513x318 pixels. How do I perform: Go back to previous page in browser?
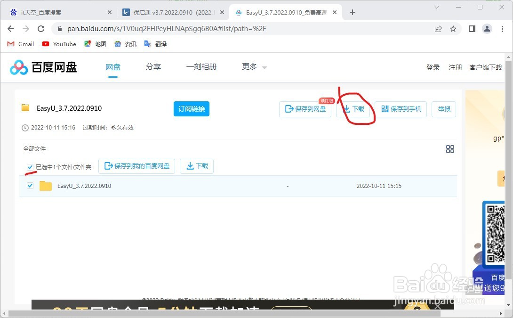pyautogui.click(x=11, y=29)
